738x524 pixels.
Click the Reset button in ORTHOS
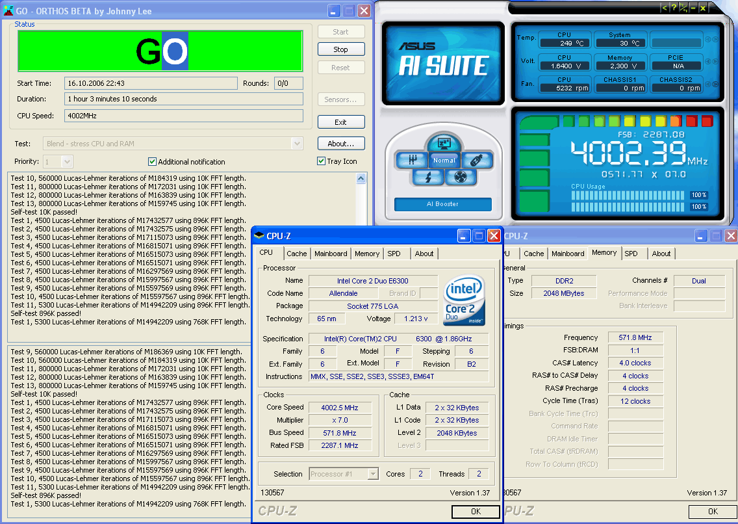point(341,68)
